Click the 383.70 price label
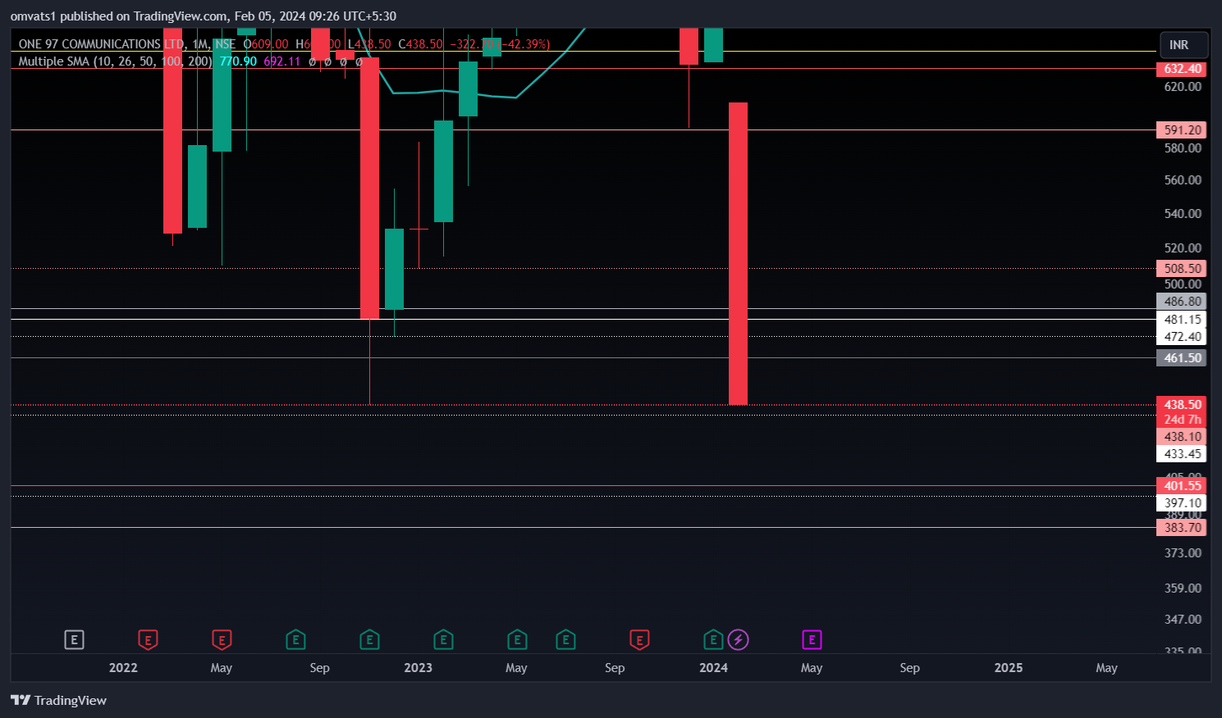The height and width of the screenshot is (718, 1222). (1182, 528)
